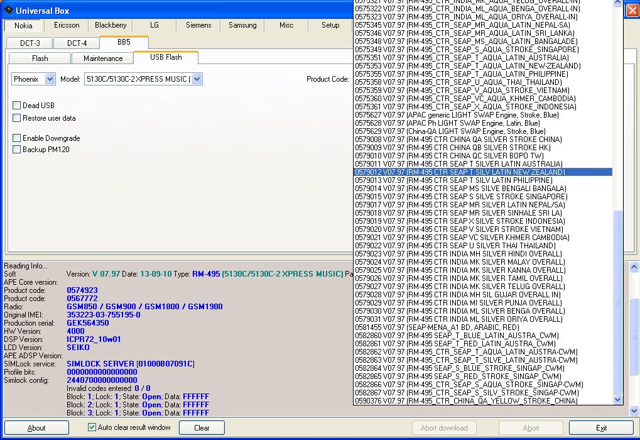Open the Blackberry tab
Viewport: 640px width, 440px height.
[111, 25]
